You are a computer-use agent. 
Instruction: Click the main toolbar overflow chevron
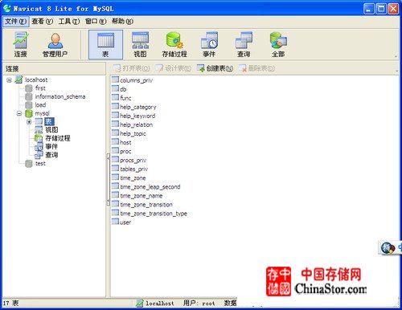(396, 56)
